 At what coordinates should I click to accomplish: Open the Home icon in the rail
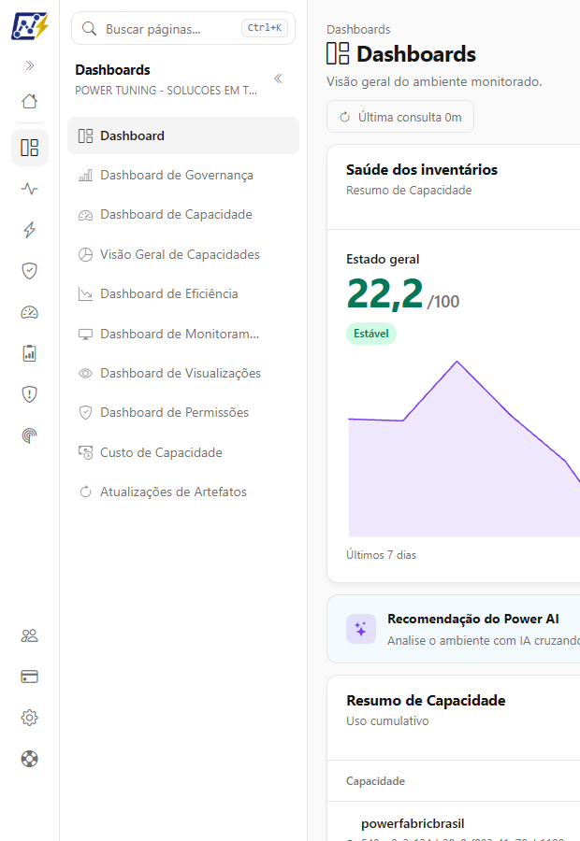point(30,101)
